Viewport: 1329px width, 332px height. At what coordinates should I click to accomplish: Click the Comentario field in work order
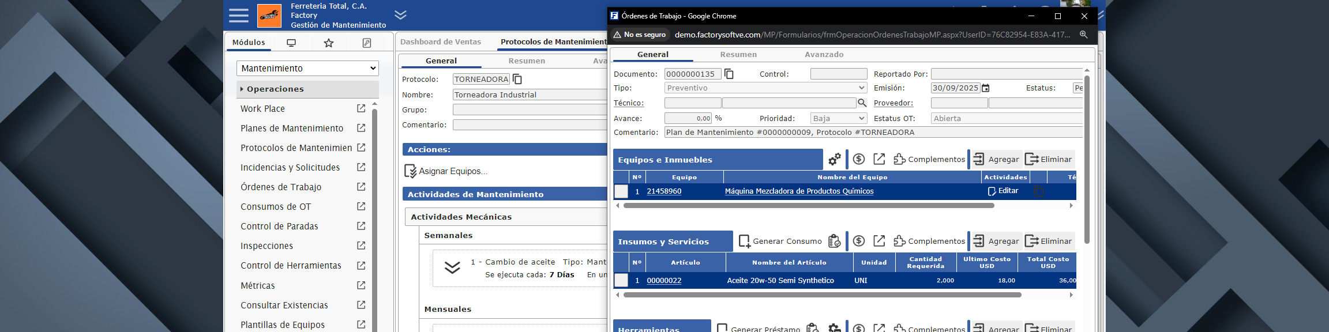872,132
